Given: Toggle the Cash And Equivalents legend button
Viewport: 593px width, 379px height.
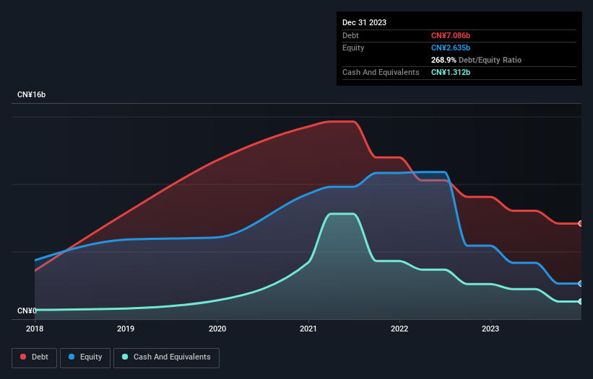Looking at the screenshot, I should (166, 357).
